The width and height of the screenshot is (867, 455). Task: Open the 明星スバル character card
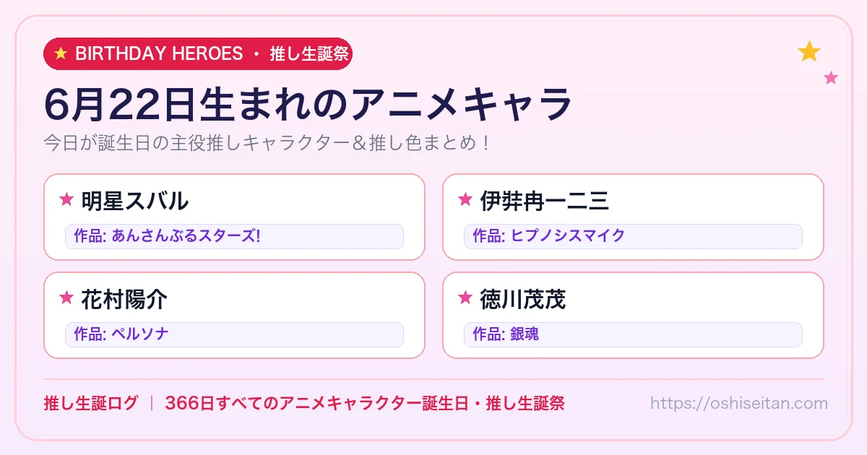[234, 217]
